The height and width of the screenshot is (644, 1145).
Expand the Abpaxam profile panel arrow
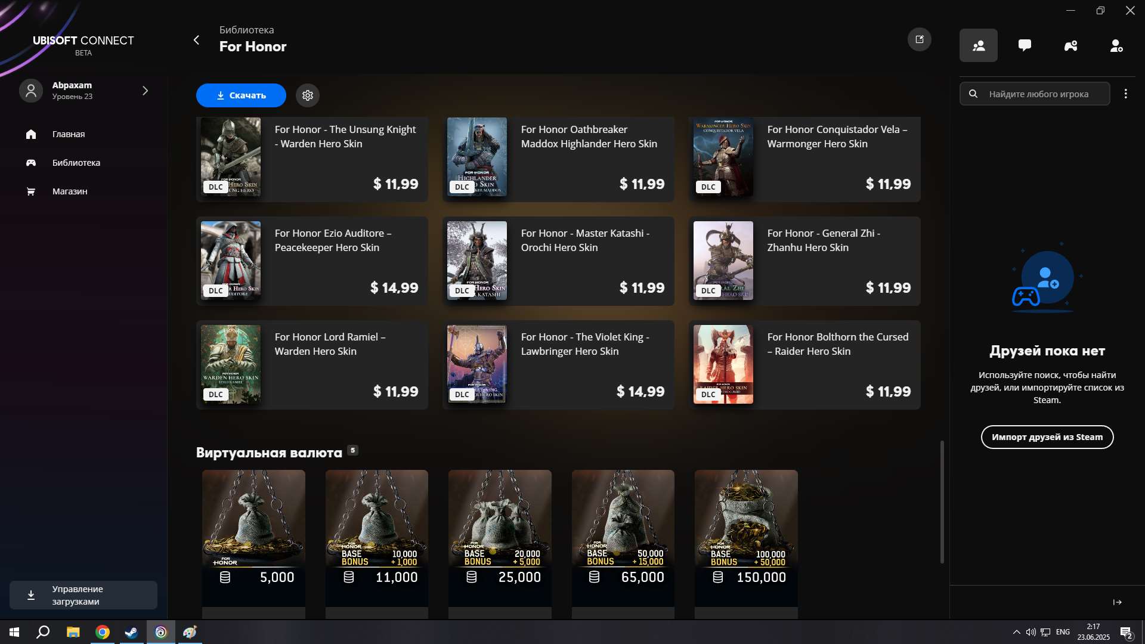pyautogui.click(x=145, y=91)
